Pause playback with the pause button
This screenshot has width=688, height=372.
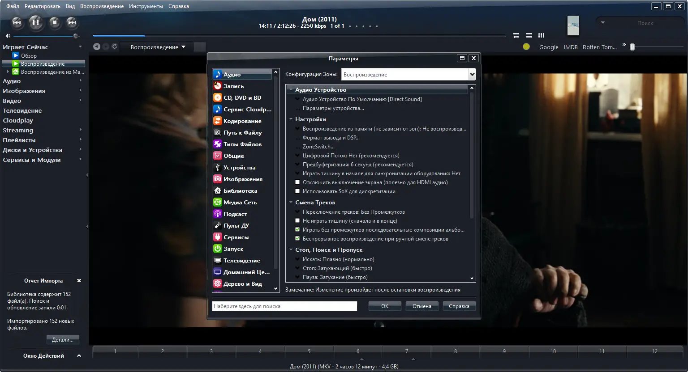36,22
